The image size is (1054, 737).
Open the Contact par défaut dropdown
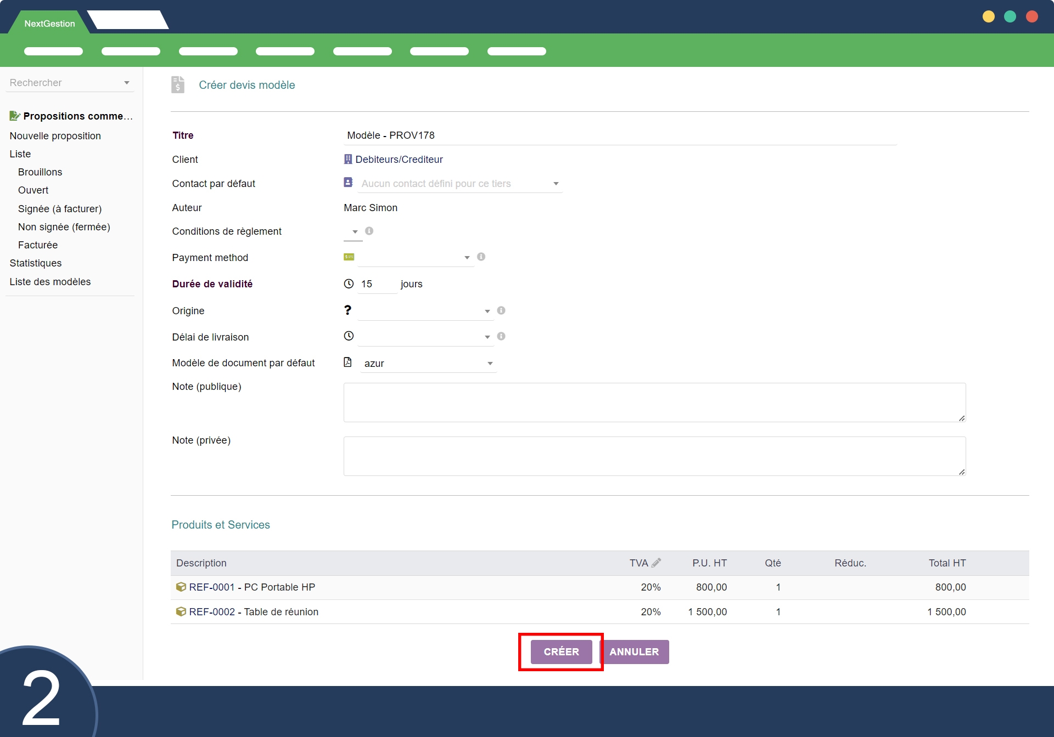click(x=460, y=184)
